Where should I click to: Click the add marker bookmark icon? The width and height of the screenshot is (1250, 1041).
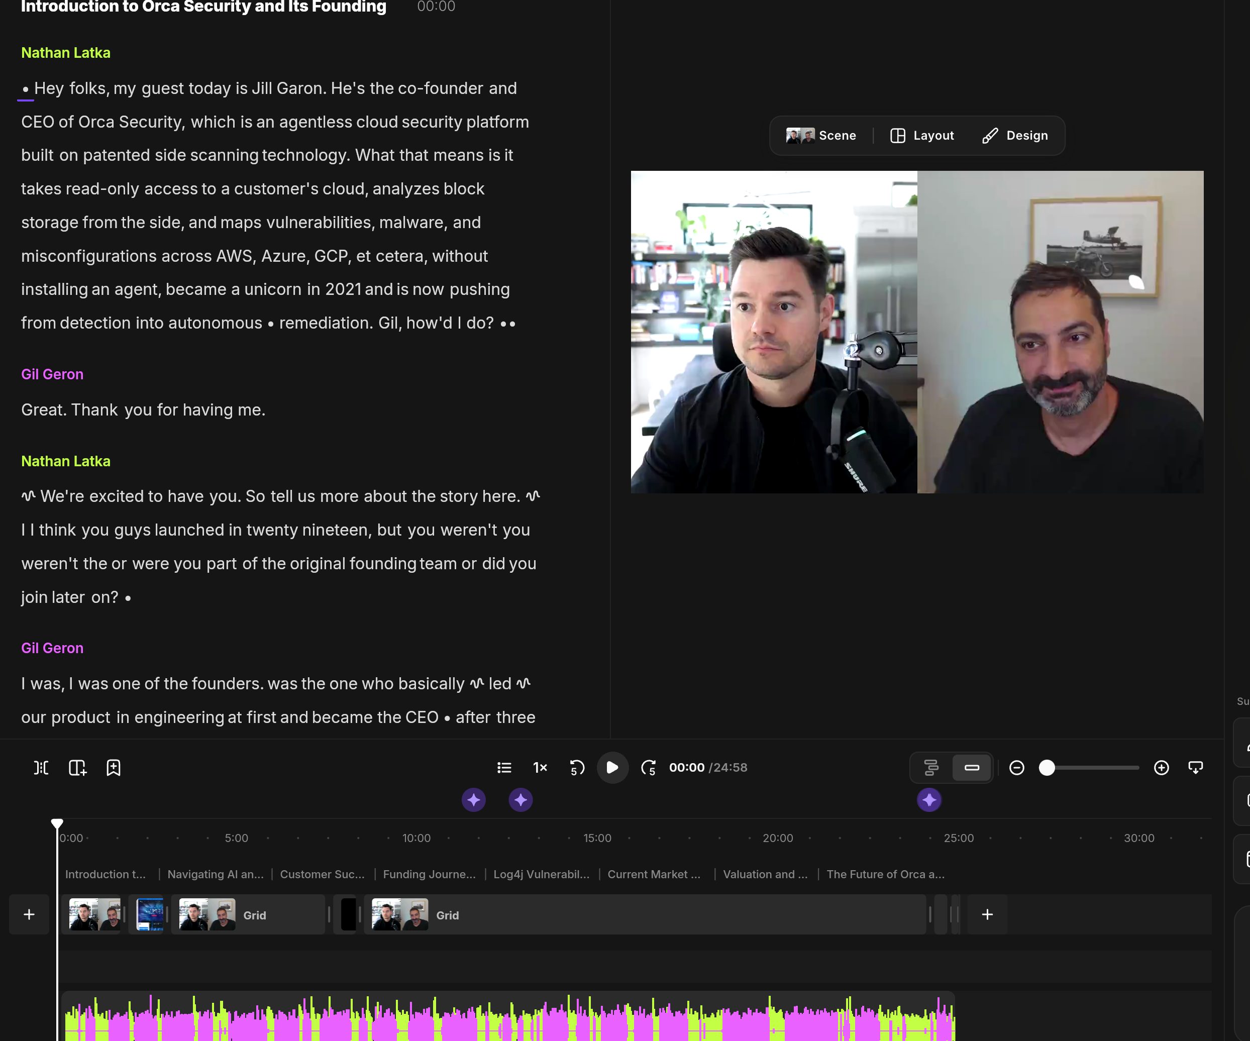[x=113, y=768]
